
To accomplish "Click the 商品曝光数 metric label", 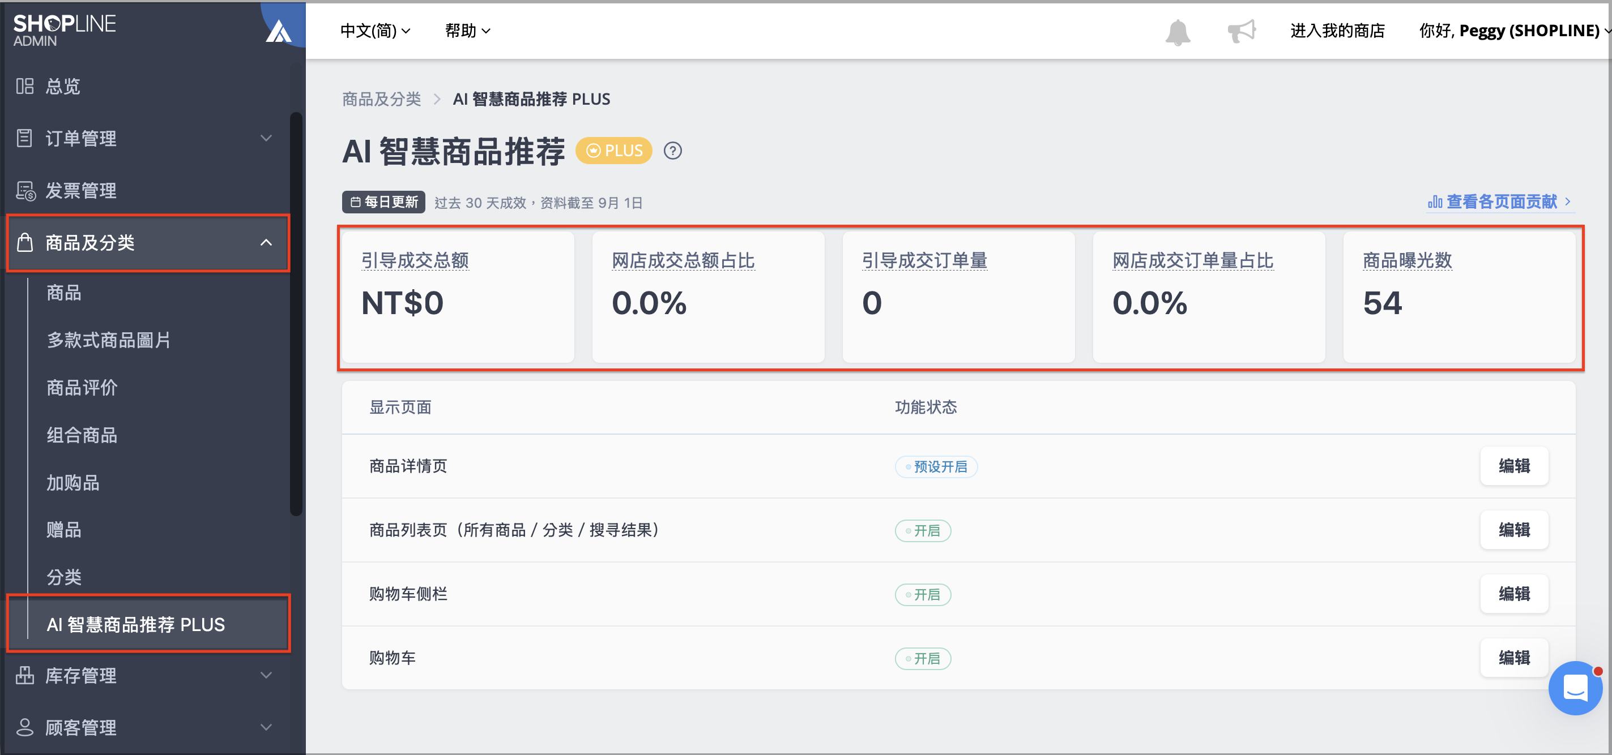I will click(1408, 260).
